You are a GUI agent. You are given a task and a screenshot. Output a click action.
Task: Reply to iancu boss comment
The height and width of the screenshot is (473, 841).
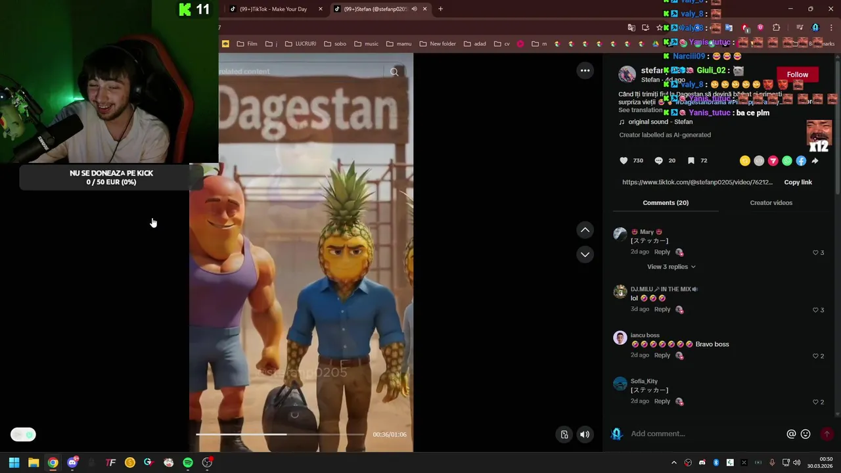(x=662, y=355)
